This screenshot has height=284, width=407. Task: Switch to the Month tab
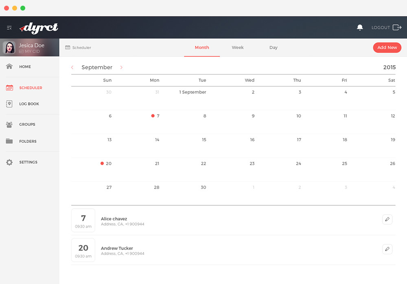click(x=202, y=47)
